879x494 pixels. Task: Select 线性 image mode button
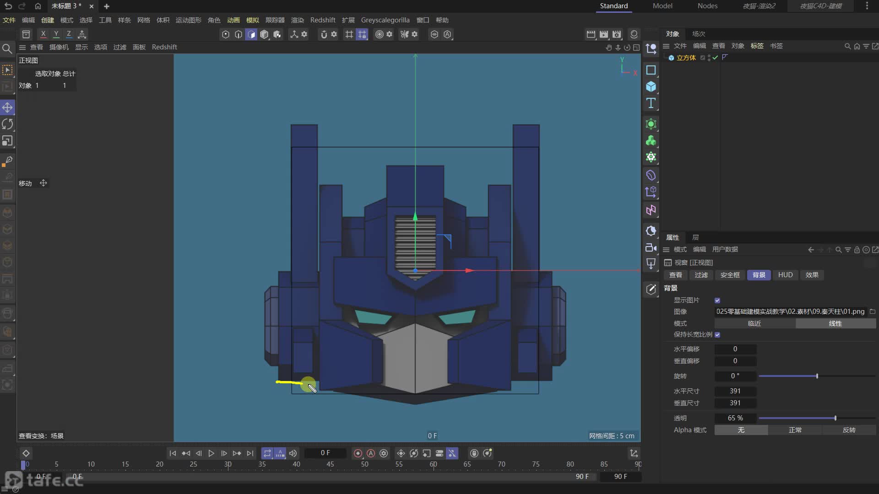[x=836, y=323]
